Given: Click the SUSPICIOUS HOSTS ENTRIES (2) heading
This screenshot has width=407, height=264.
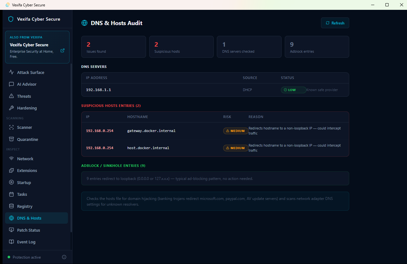Looking at the screenshot, I should tap(111, 106).
